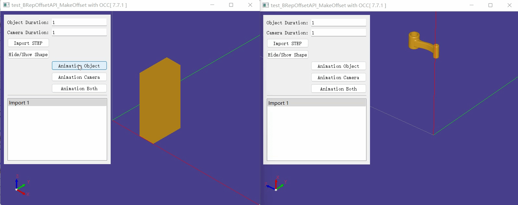
Task: Click Import STEP in left window
Action: (x=28, y=43)
